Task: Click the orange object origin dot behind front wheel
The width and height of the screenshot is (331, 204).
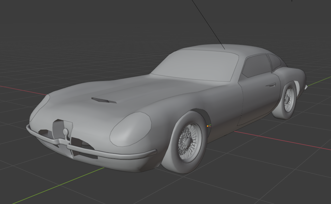Action: pos(207,126)
